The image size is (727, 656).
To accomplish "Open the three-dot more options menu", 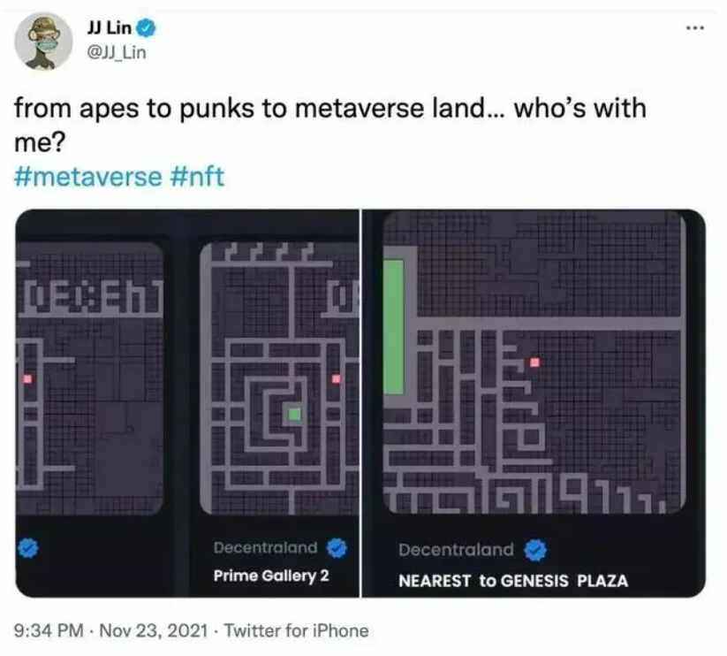I will pyautogui.click(x=695, y=28).
